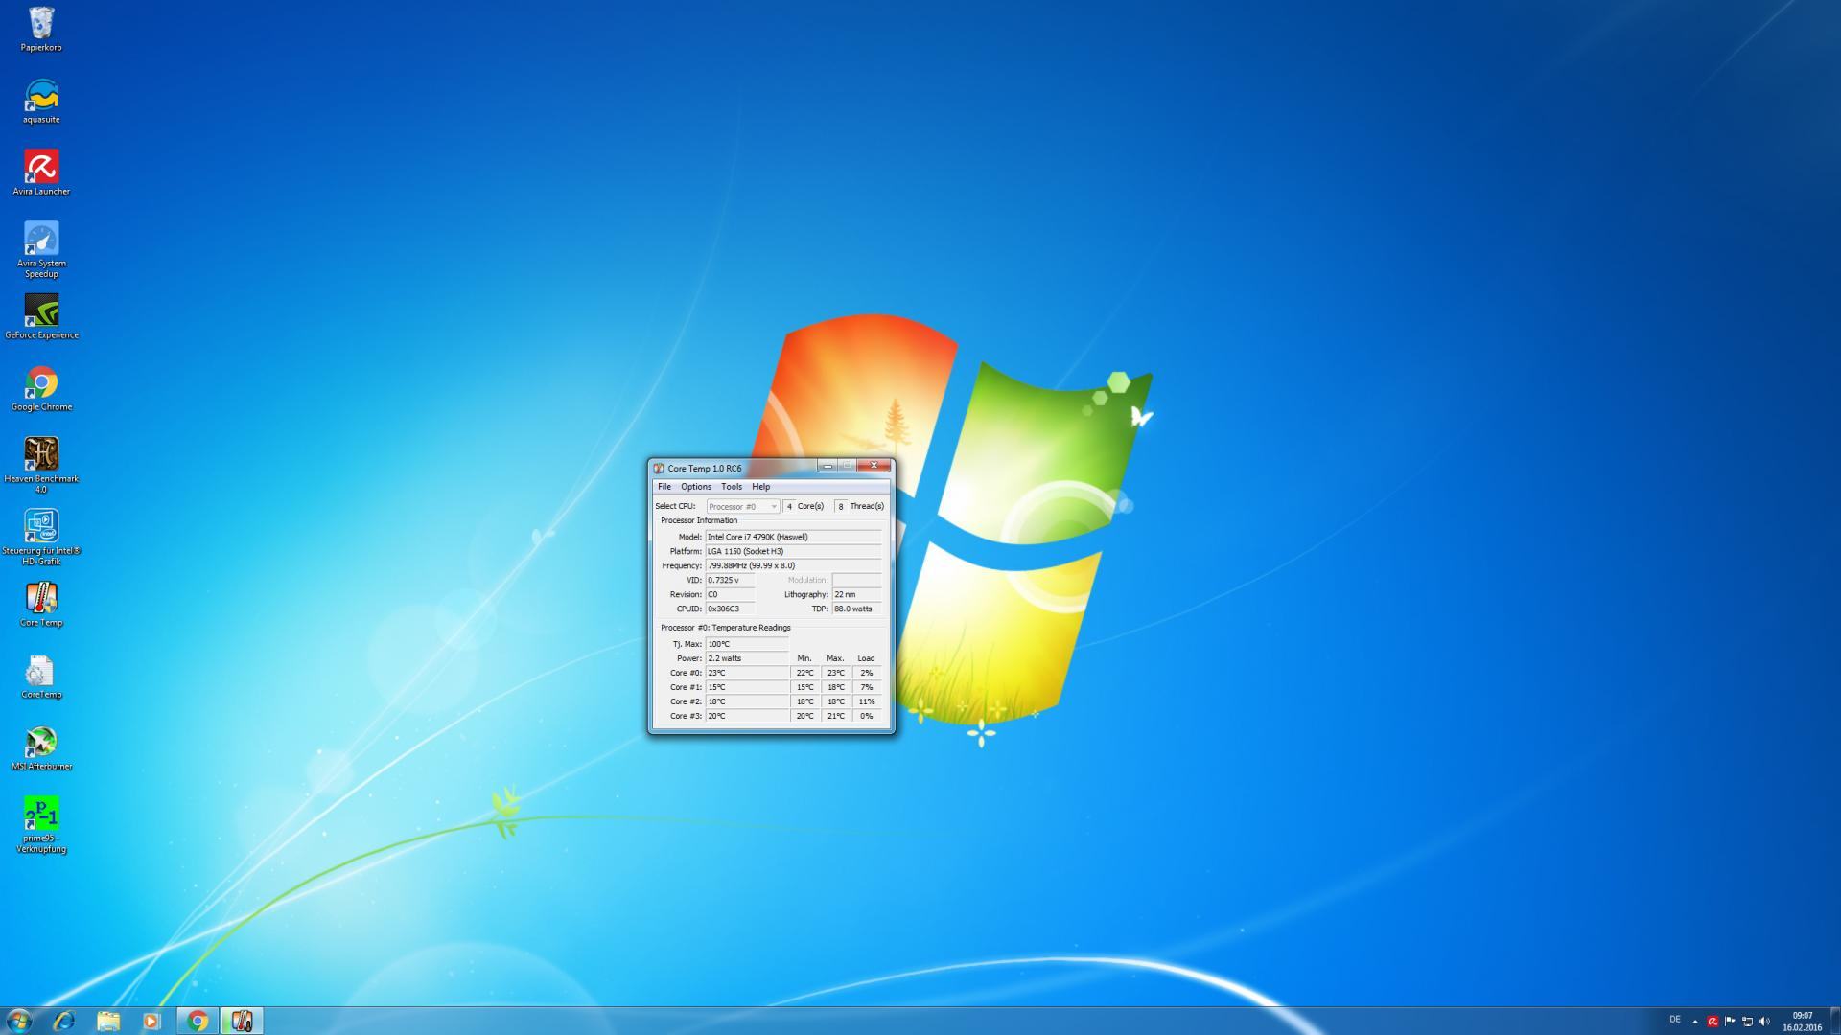Select the aquasuite desktop shortcut
This screenshot has height=1035, width=1841.
(41, 102)
